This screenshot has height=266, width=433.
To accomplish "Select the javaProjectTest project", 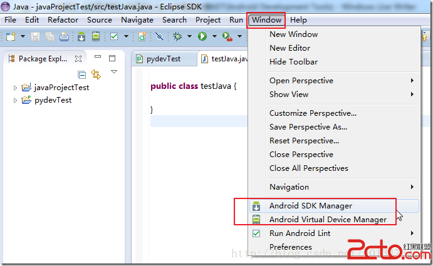I will 61,88.
